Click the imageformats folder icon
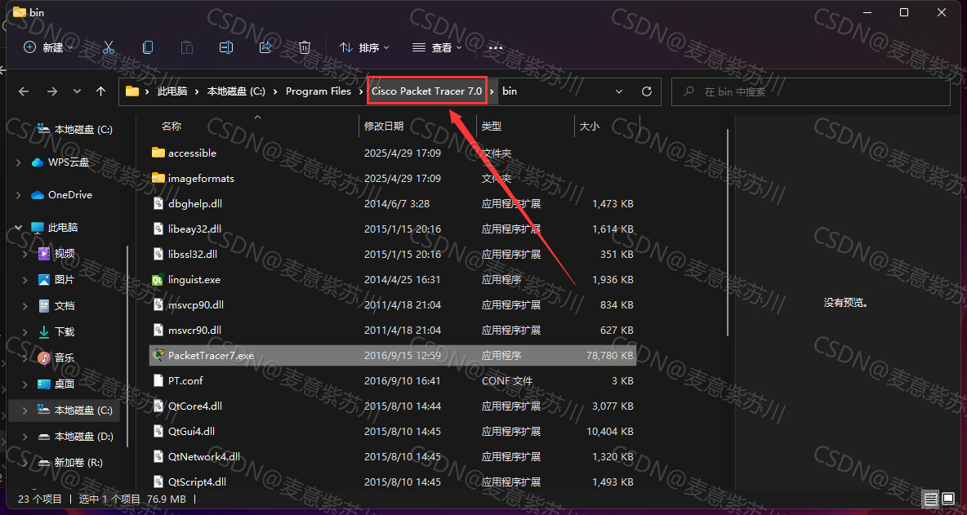The width and height of the screenshot is (967, 515). pos(158,178)
